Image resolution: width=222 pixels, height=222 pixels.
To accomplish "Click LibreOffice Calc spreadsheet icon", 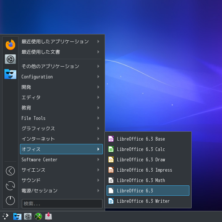I will tap(111, 149).
